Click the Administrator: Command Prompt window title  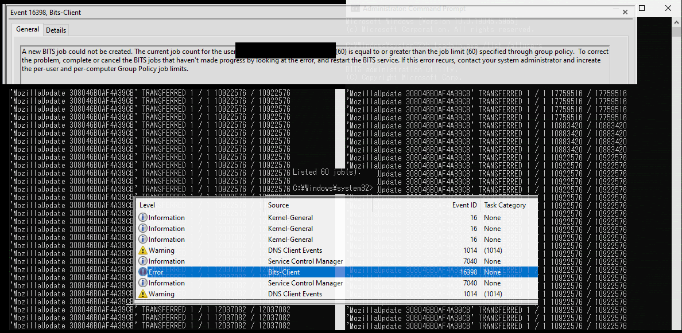click(x=414, y=8)
